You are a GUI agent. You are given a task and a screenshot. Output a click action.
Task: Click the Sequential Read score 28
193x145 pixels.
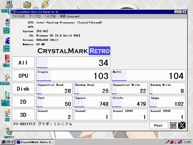(x=54, y=89)
